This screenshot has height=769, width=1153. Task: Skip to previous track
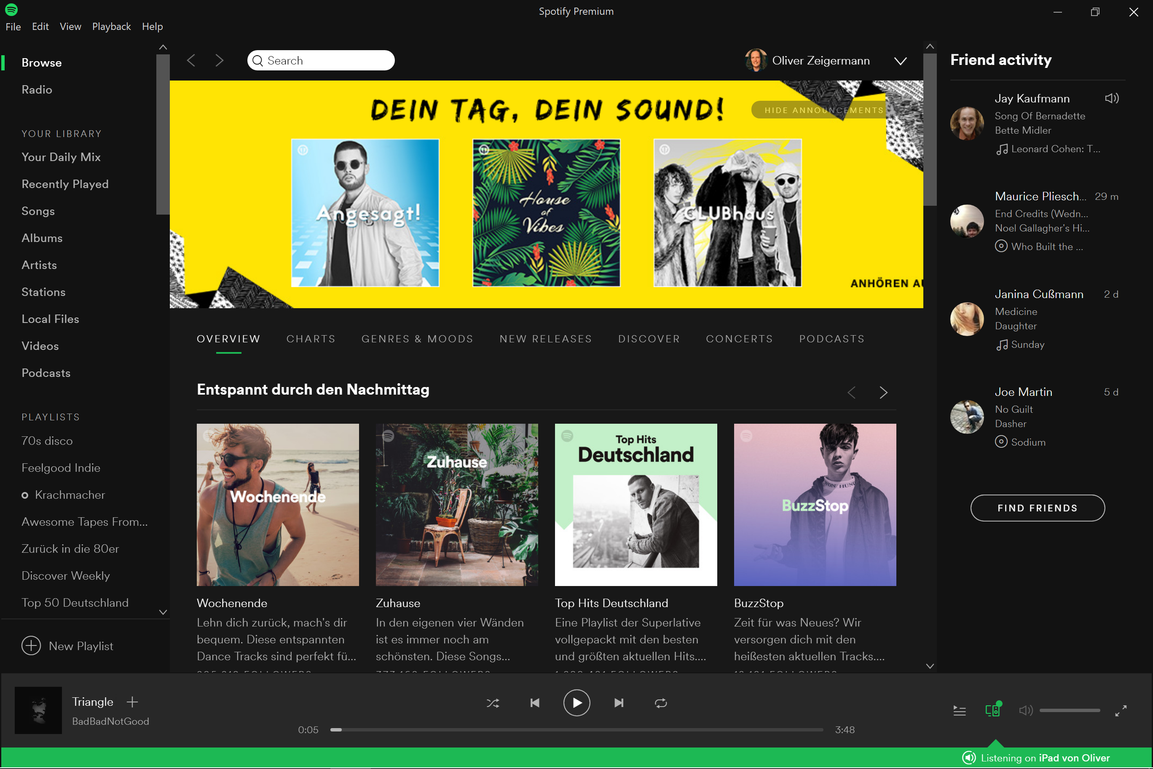tap(535, 703)
